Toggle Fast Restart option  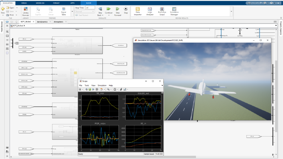82,15
